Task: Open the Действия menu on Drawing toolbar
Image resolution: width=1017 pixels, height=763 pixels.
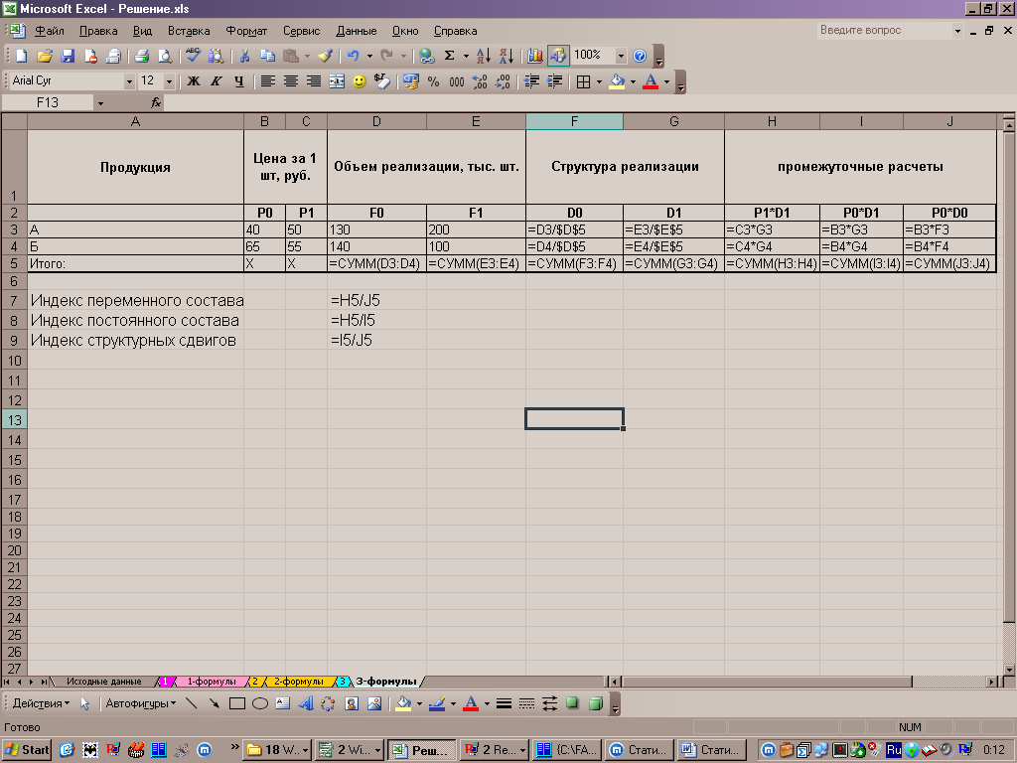Action: (x=41, y=703)
